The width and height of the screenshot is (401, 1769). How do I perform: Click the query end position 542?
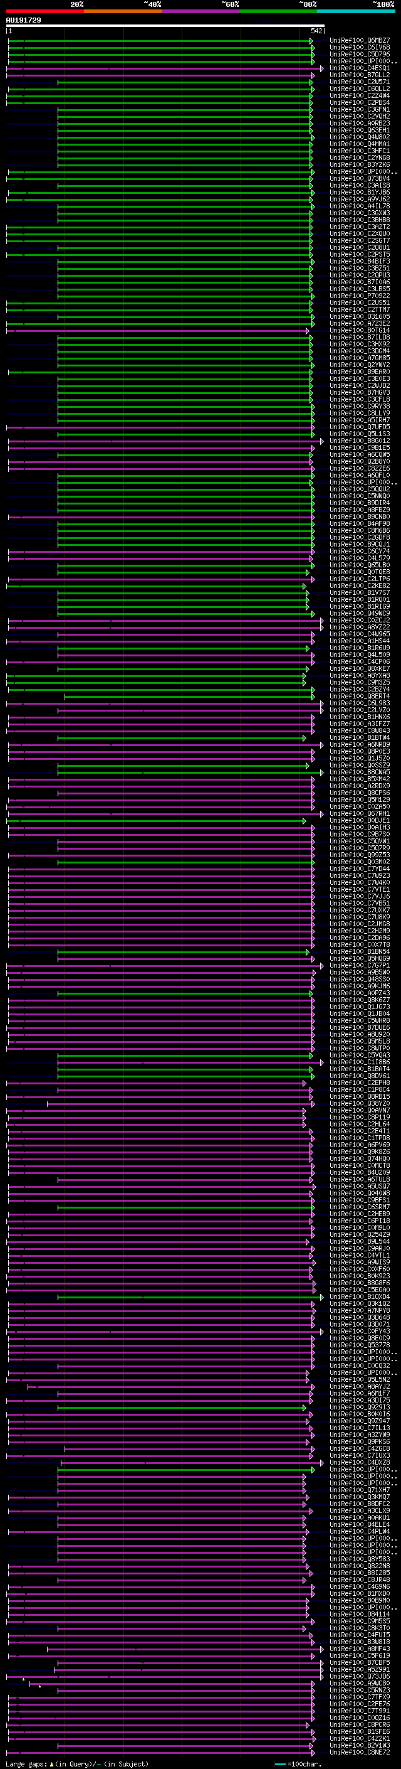pos(316,31)
